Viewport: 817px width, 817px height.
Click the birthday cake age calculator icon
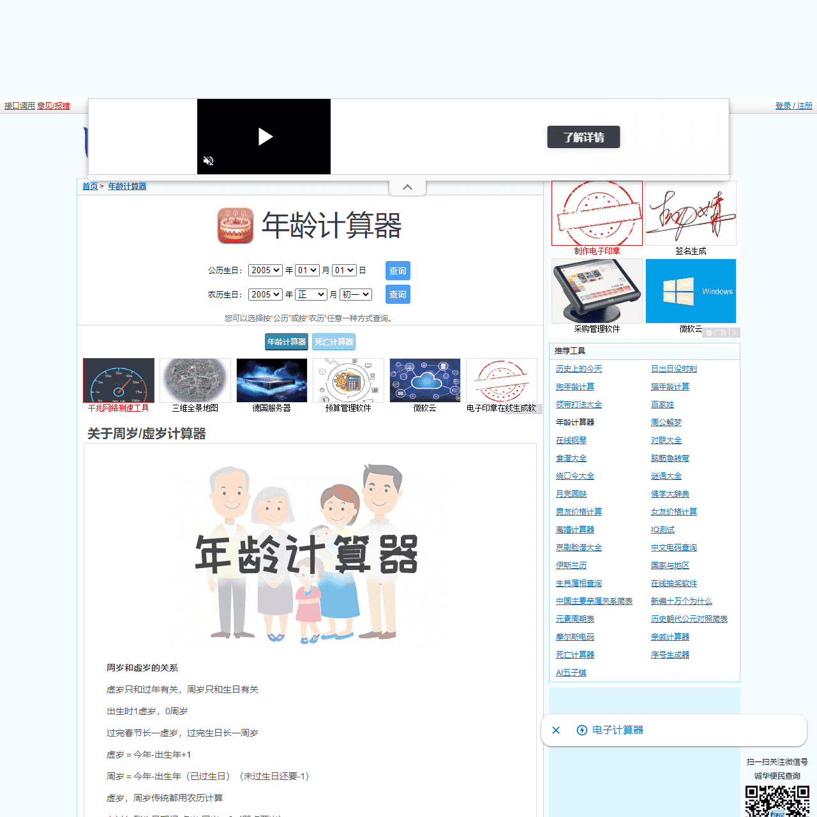(x=236, y=226)
